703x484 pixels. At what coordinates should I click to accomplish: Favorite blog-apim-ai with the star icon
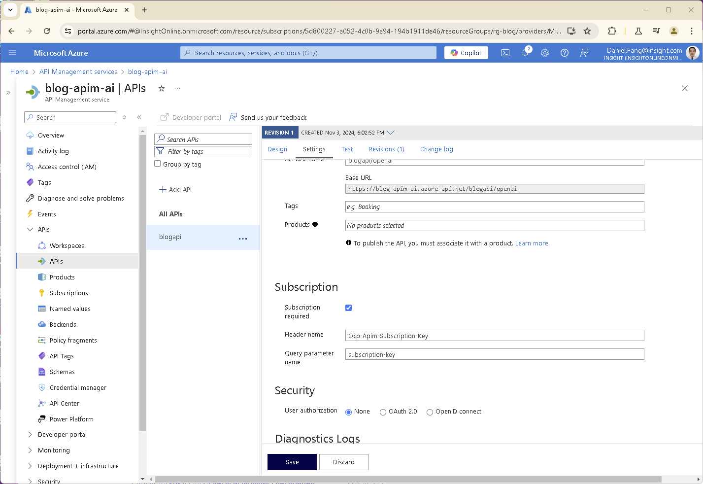pyautogui.click(x=161, y=88)
